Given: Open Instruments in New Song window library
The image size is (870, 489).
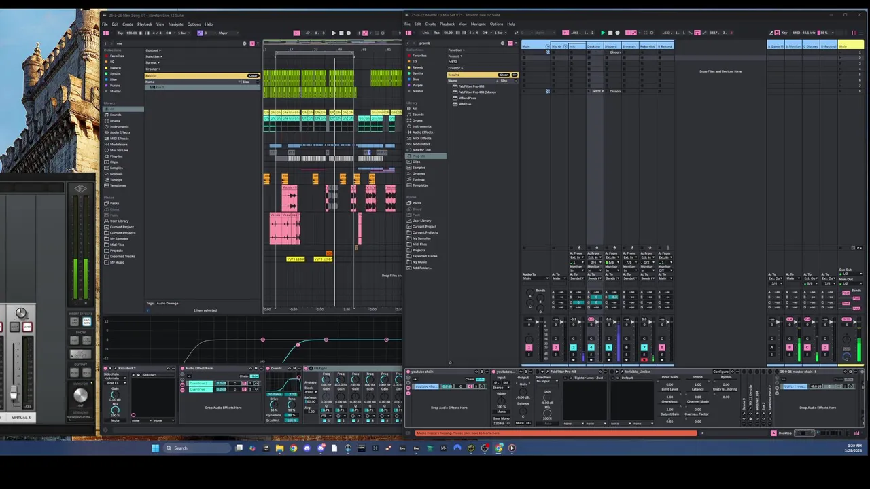Looking at the screenshot, I should pyautogui.click(x=119, y=126).
